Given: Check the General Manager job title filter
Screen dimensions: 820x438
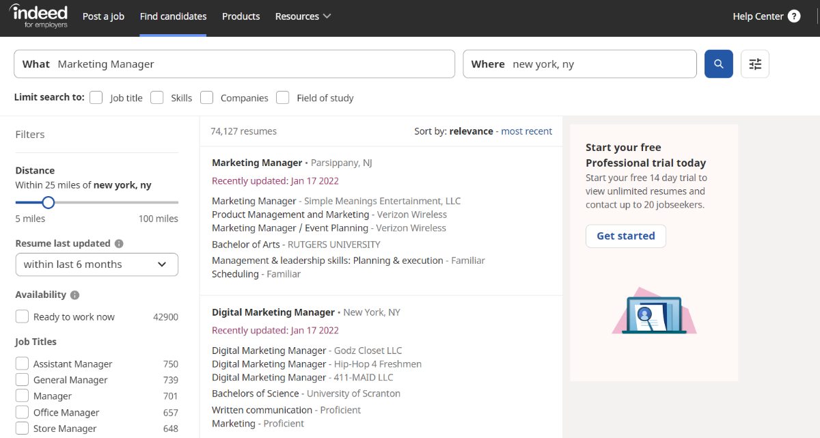Looking at the screenshot, I should (x=22, y=380).
